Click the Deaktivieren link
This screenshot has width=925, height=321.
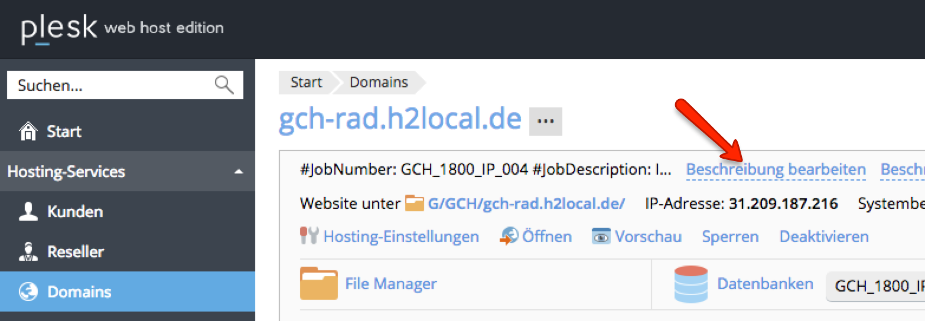pos(824,237)
